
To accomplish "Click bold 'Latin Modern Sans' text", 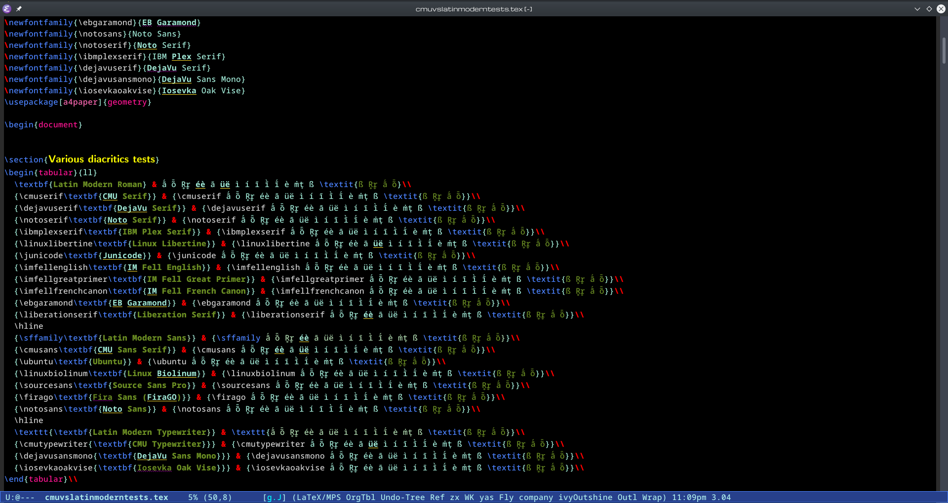I will click(144, 338).
